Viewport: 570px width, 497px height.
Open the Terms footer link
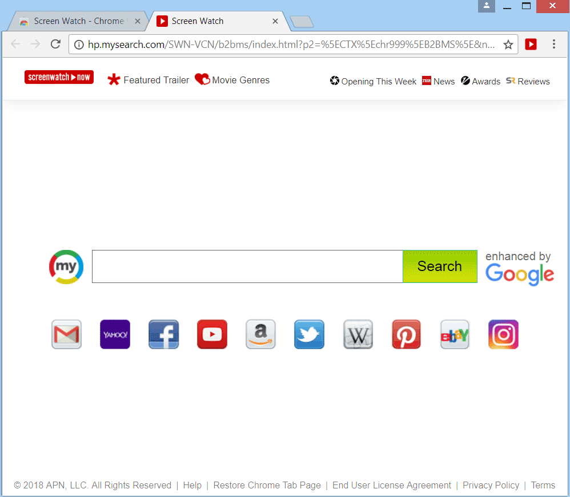tap(543, 485)
